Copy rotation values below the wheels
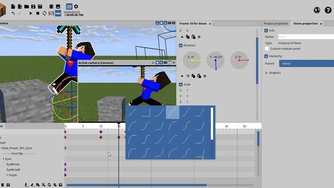The height and width of the screenshot is (188, 334). click(x=194, y=76)
